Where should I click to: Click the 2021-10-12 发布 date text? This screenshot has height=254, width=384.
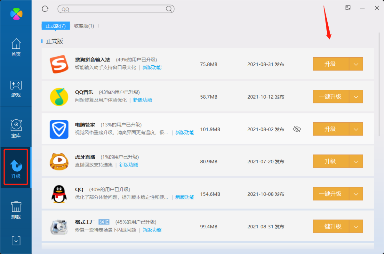266,97
